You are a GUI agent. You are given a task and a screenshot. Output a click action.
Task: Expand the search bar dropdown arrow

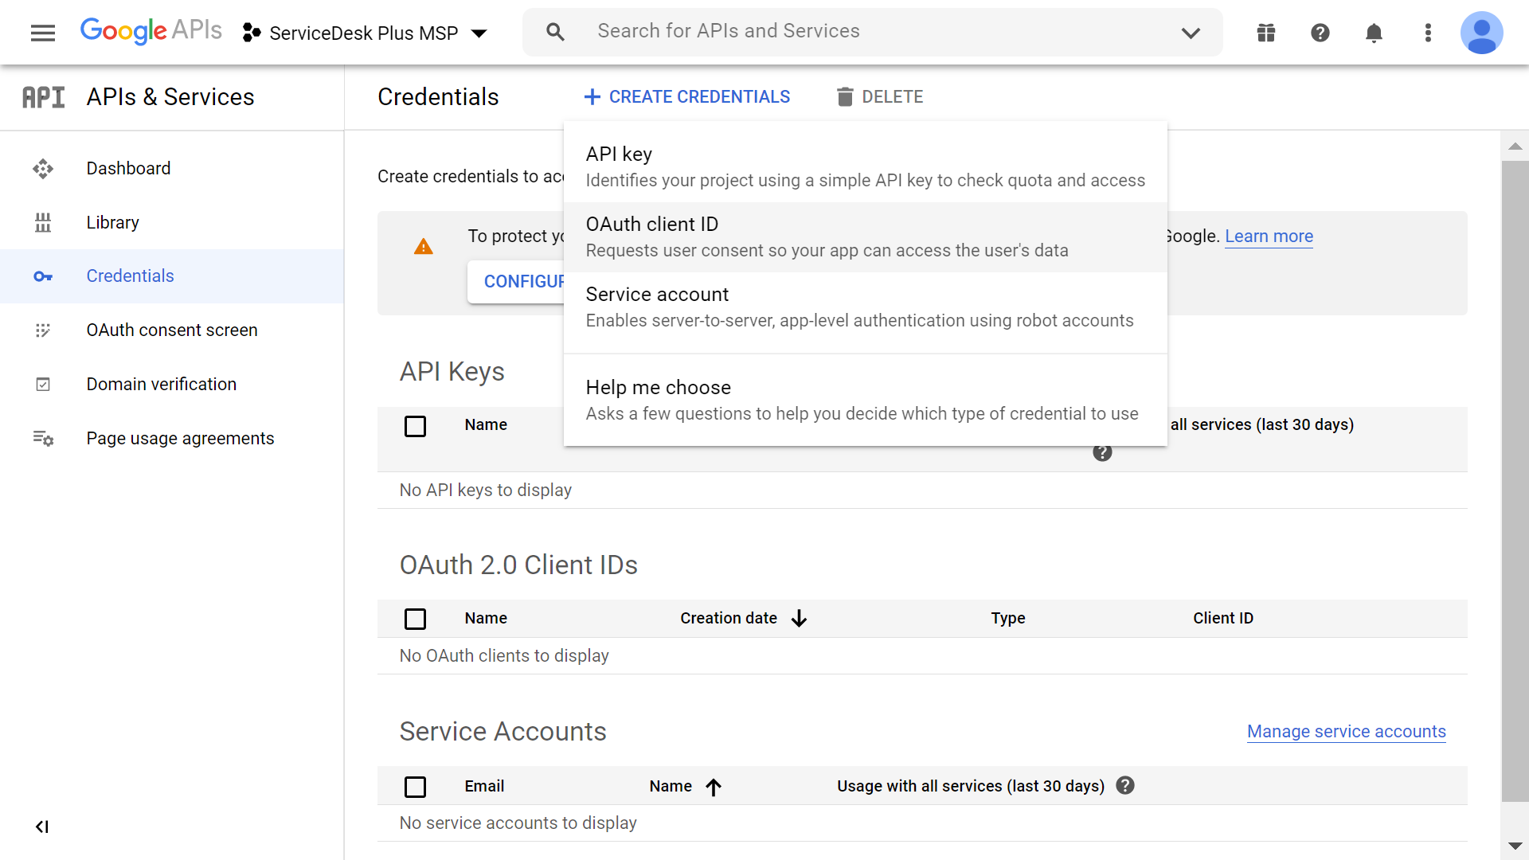coord(1191,33)
